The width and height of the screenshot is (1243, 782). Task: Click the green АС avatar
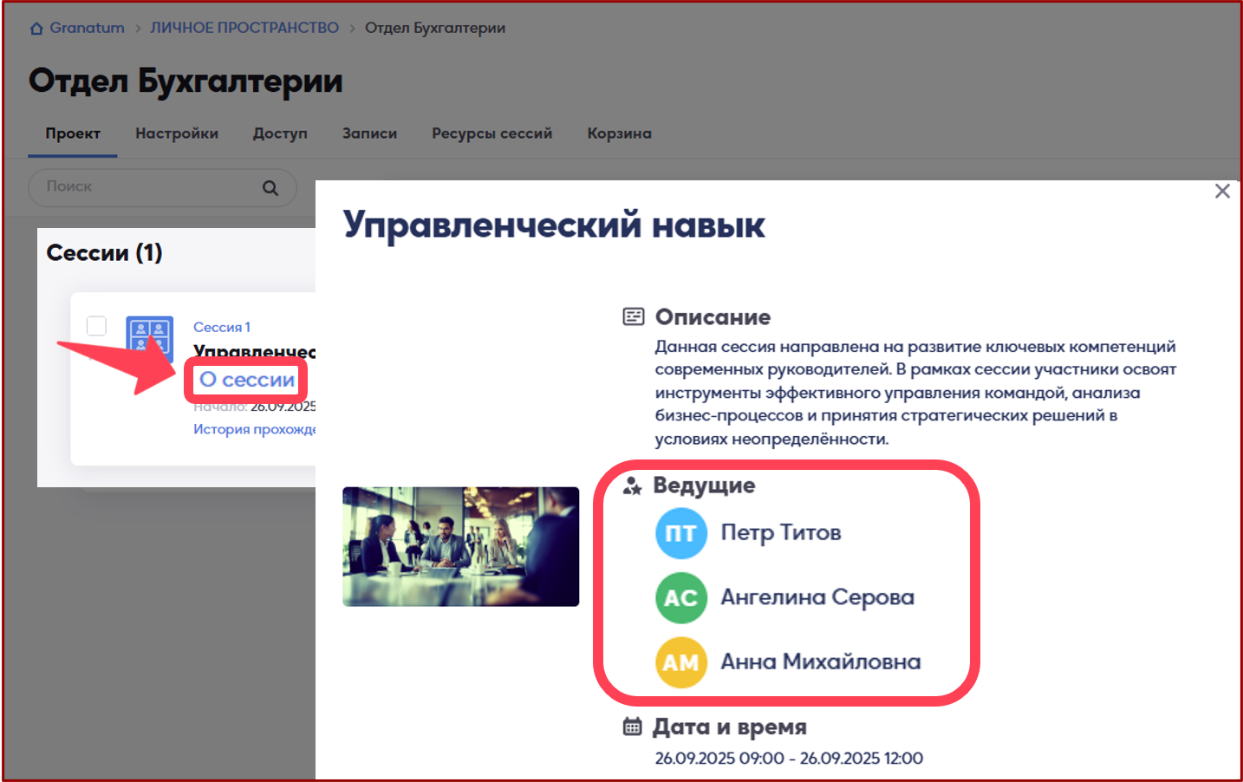tap(681, 597)
